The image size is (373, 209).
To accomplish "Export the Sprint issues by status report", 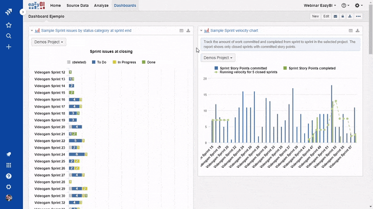I will point(188,31).
